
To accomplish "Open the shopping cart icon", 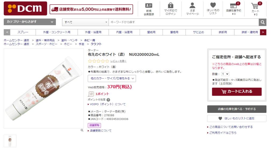I will (x=255, y=6).
